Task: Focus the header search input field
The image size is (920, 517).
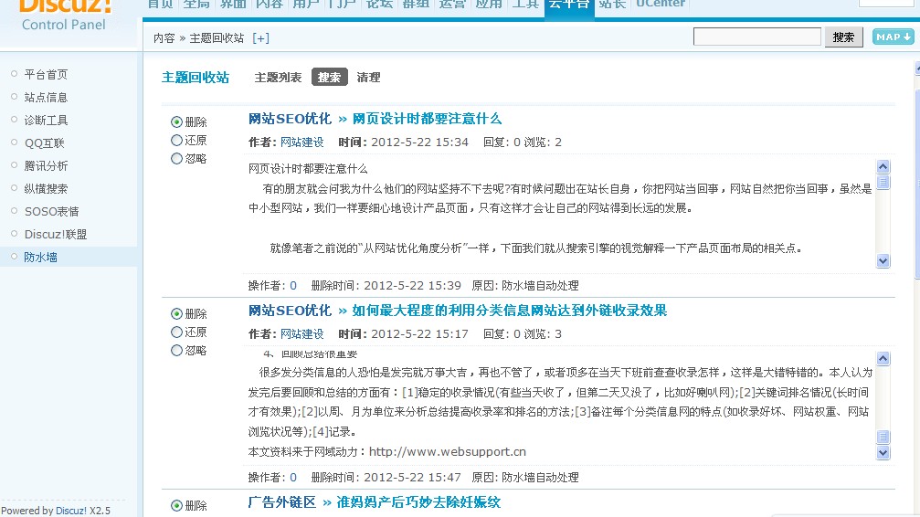Action: coord(756,37)
